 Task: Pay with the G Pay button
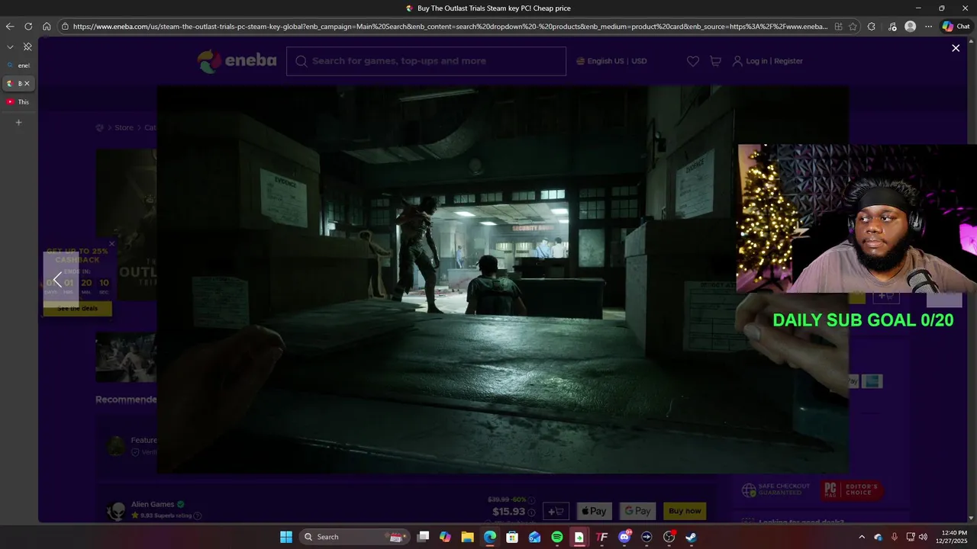(x=637, y=511)
